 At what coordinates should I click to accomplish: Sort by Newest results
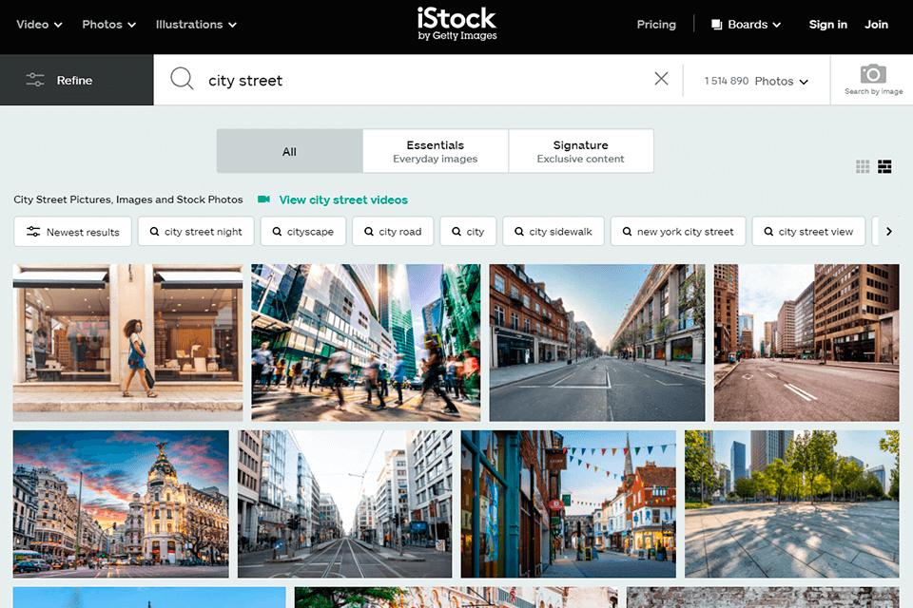[73, 232]
